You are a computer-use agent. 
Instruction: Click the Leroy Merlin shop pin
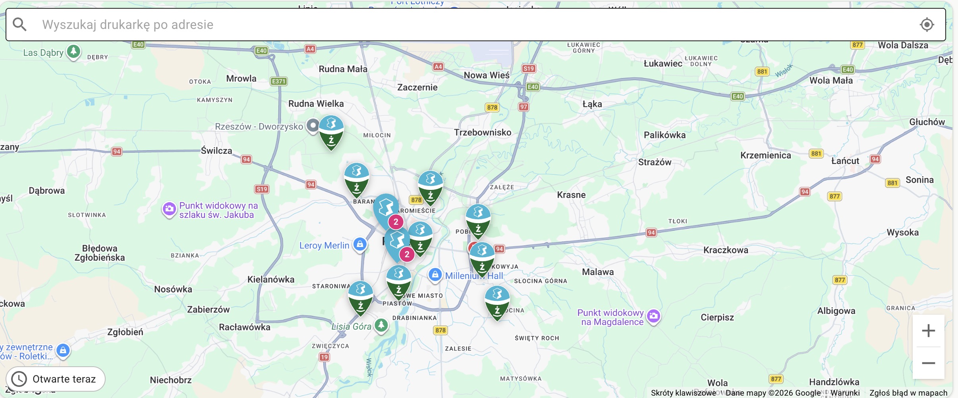[x=360, y=244]
